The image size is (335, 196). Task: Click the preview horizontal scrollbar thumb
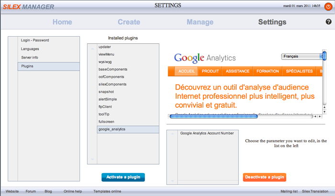coord(213,116)
